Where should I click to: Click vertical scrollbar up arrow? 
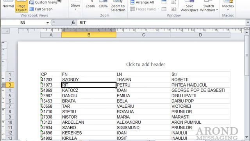[x=246, y=33]
